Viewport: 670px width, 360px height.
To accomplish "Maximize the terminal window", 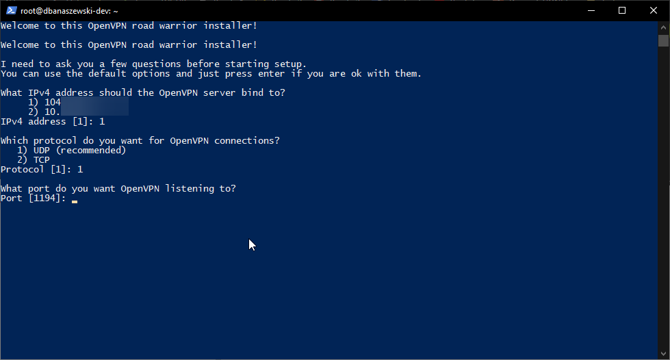I will [x=622, y=10].
